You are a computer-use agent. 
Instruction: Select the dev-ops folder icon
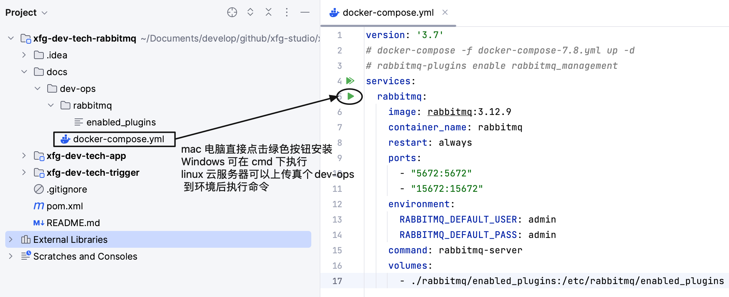[52, 88]
